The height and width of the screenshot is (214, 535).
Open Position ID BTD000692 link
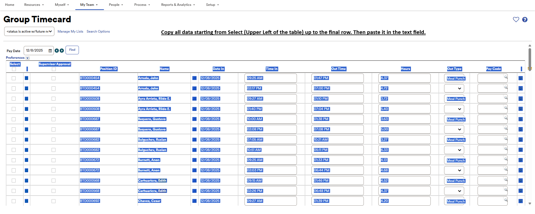[x=90, y=201]
